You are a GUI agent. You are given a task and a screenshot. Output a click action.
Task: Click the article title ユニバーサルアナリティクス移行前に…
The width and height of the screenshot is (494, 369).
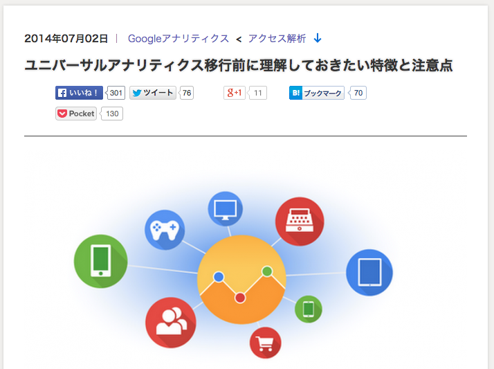pyautogui.click(x=239, y=65)
